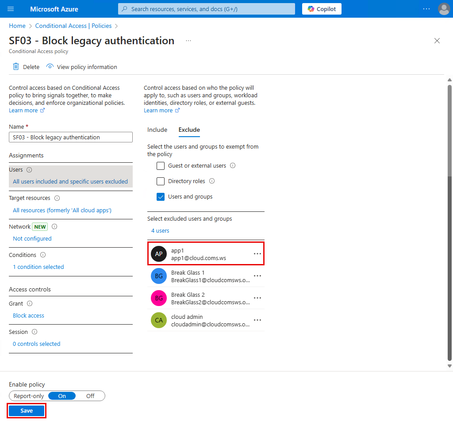Switch to the Include tab
Image resolution: width=453 pixels, height=425 pixels.
(x=157, y=130)
